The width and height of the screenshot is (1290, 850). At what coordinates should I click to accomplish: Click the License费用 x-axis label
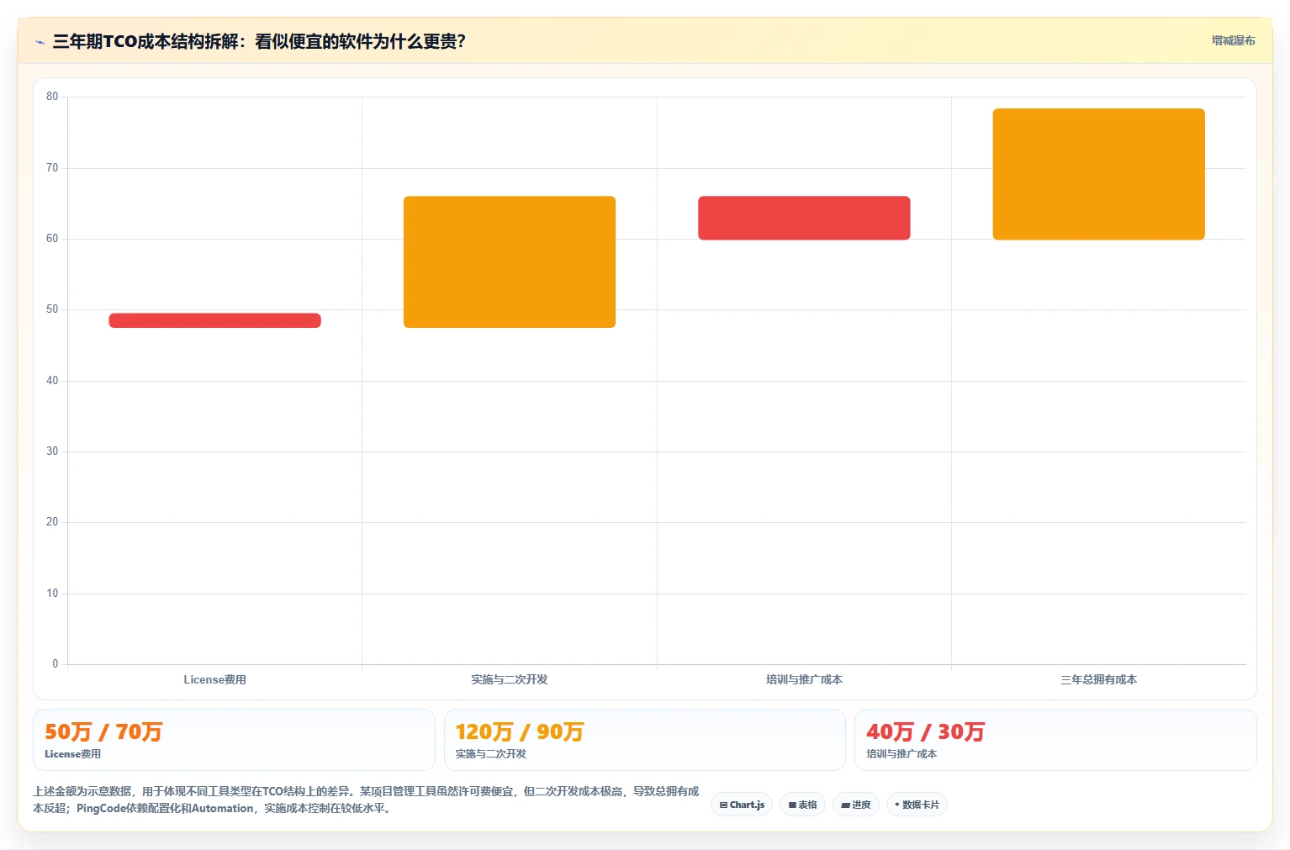pos(215,679)
